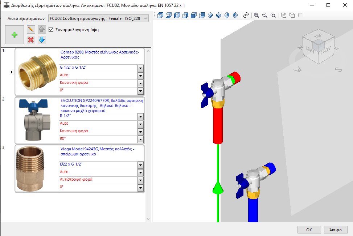The height and width of the screenshot is (236, 353).
Task: Select the pencil edit fitting icon
Action: [x=31, y=29]
